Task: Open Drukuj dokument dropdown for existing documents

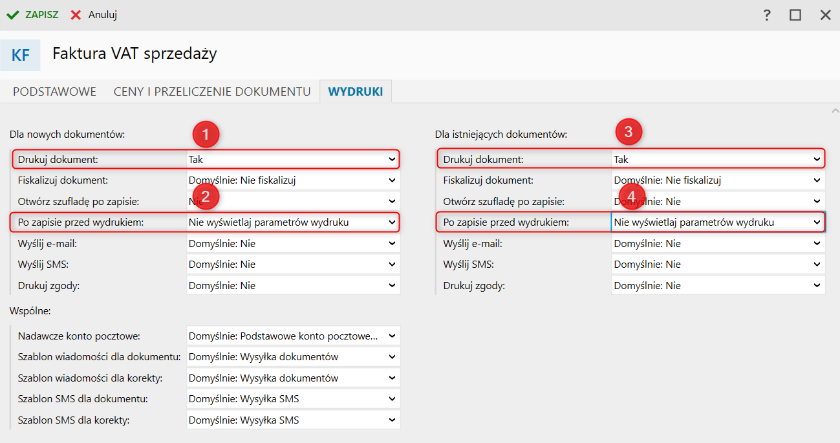Action: tap(718, 159)
